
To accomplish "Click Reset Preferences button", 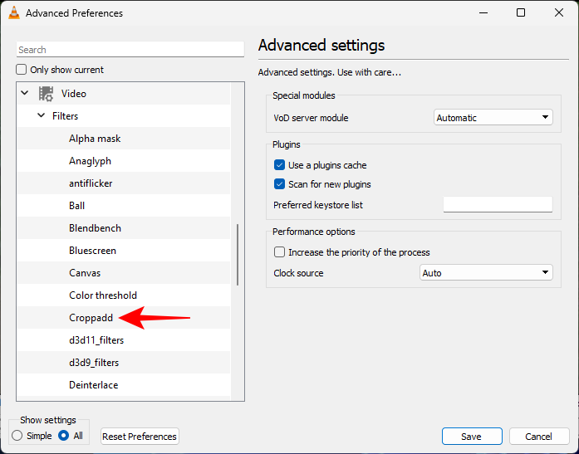I will click(140, 437).
